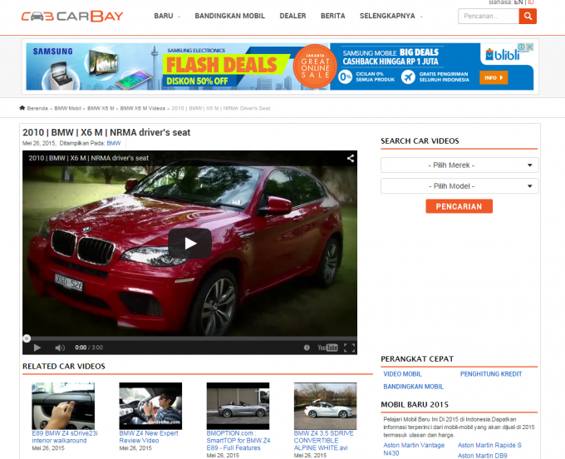This screenshot has height=459, width=565.
Task: Enter fullscreen with the expand icon
Action: (349, 348)
